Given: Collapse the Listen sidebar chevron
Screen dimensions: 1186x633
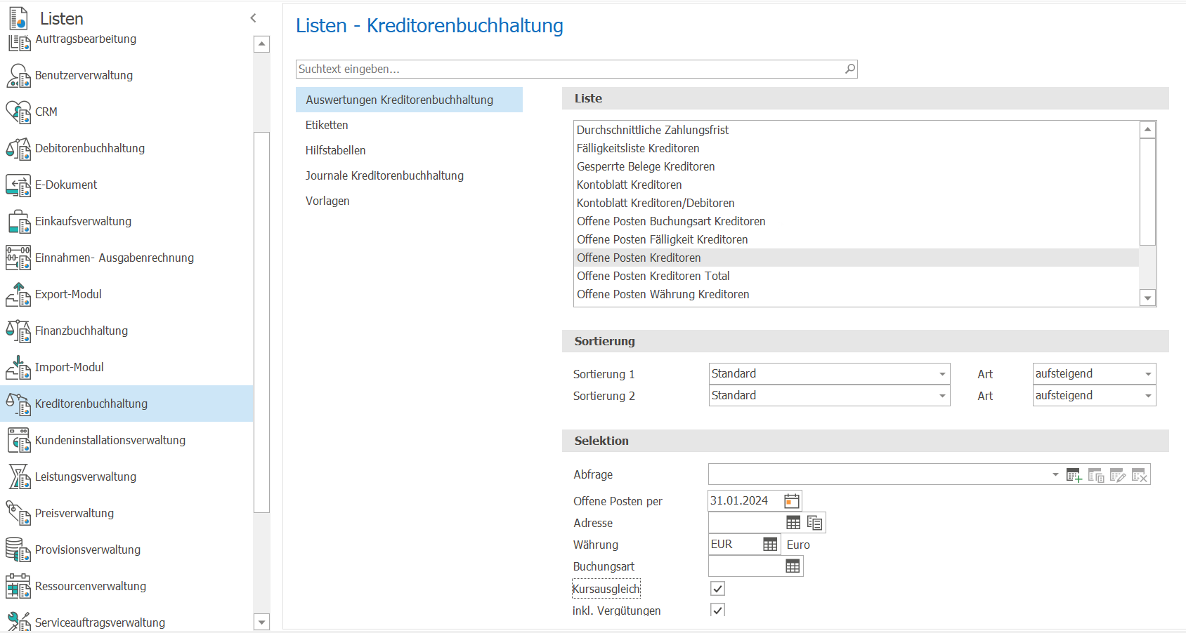Looking at the screenshot, I should point(254,18).
